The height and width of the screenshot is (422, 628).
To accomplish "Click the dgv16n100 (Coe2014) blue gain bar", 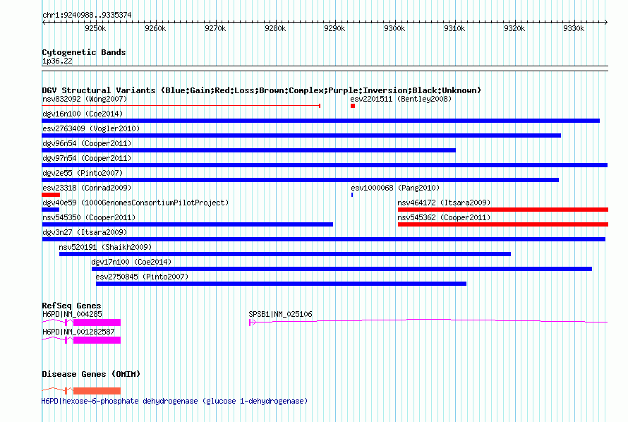I will [x=321, y=121].
